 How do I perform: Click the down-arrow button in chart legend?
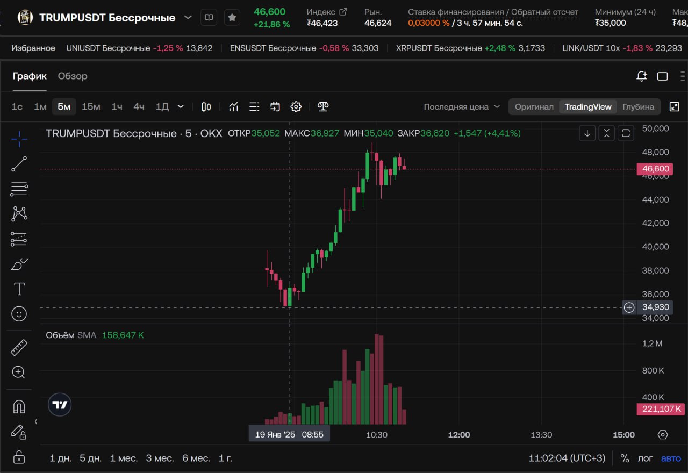[587, 133]
